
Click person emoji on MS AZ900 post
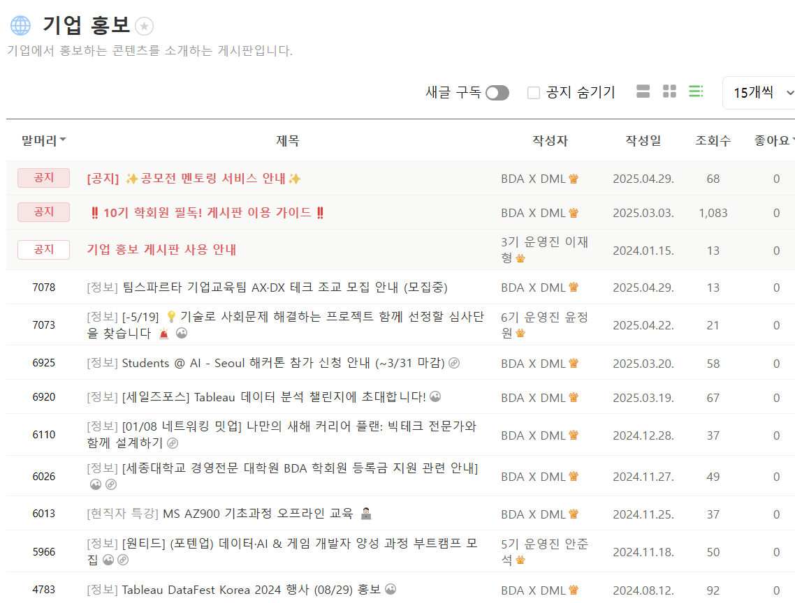pyautogui.click(x=366, y=514)
